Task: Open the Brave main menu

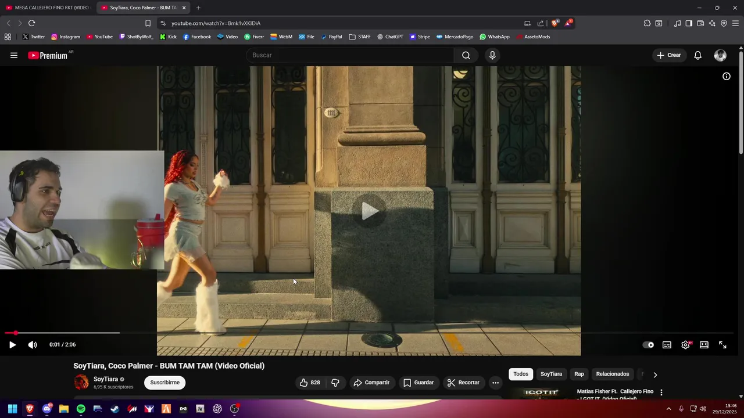Action: 736,23
